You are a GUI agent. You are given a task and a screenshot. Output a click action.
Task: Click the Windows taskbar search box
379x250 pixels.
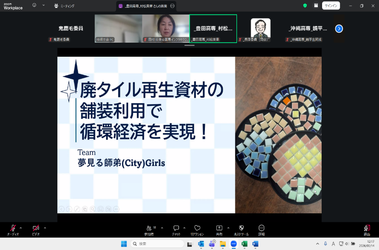click(157, 244)
